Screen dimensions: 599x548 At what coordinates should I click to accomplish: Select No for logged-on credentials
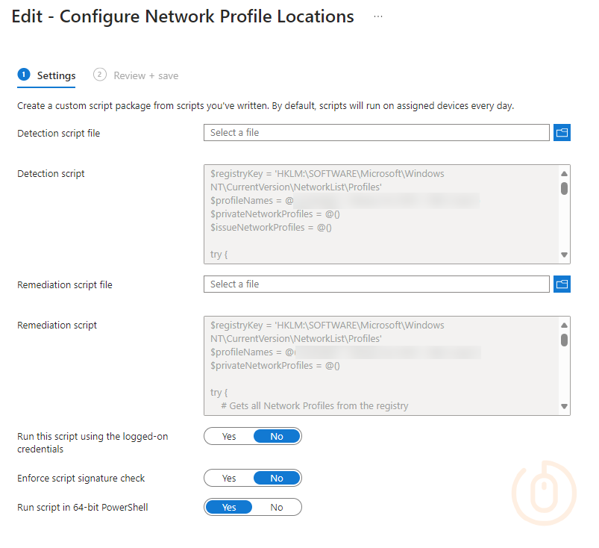point(277,436)
